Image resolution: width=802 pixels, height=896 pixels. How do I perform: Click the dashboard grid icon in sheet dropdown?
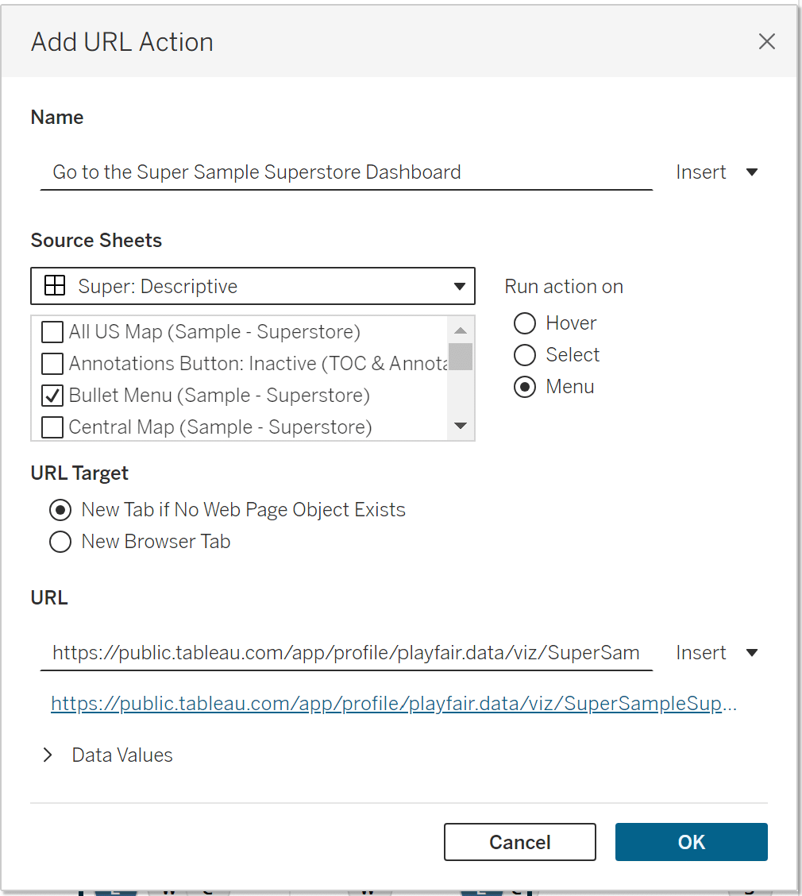(x=55, y=285)
